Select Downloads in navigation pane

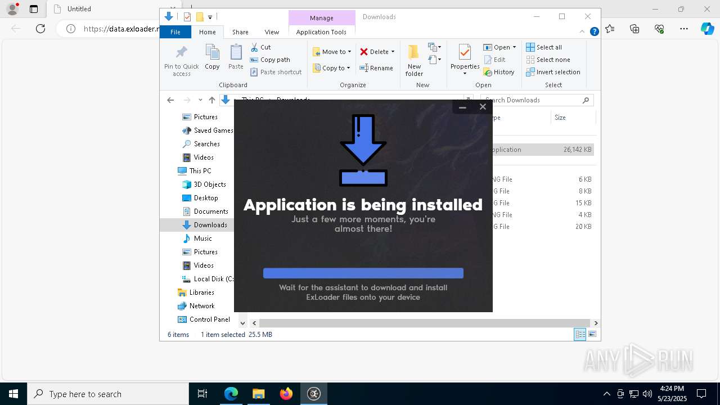[210, 225]
